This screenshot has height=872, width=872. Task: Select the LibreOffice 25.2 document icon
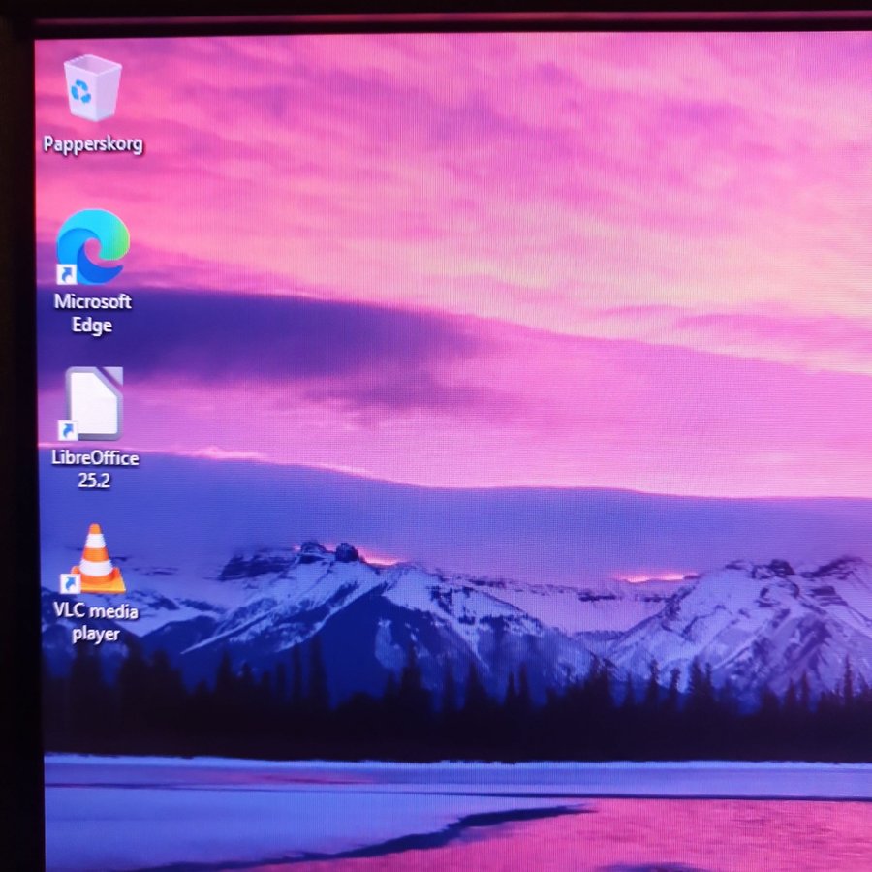tap(94, 403)
